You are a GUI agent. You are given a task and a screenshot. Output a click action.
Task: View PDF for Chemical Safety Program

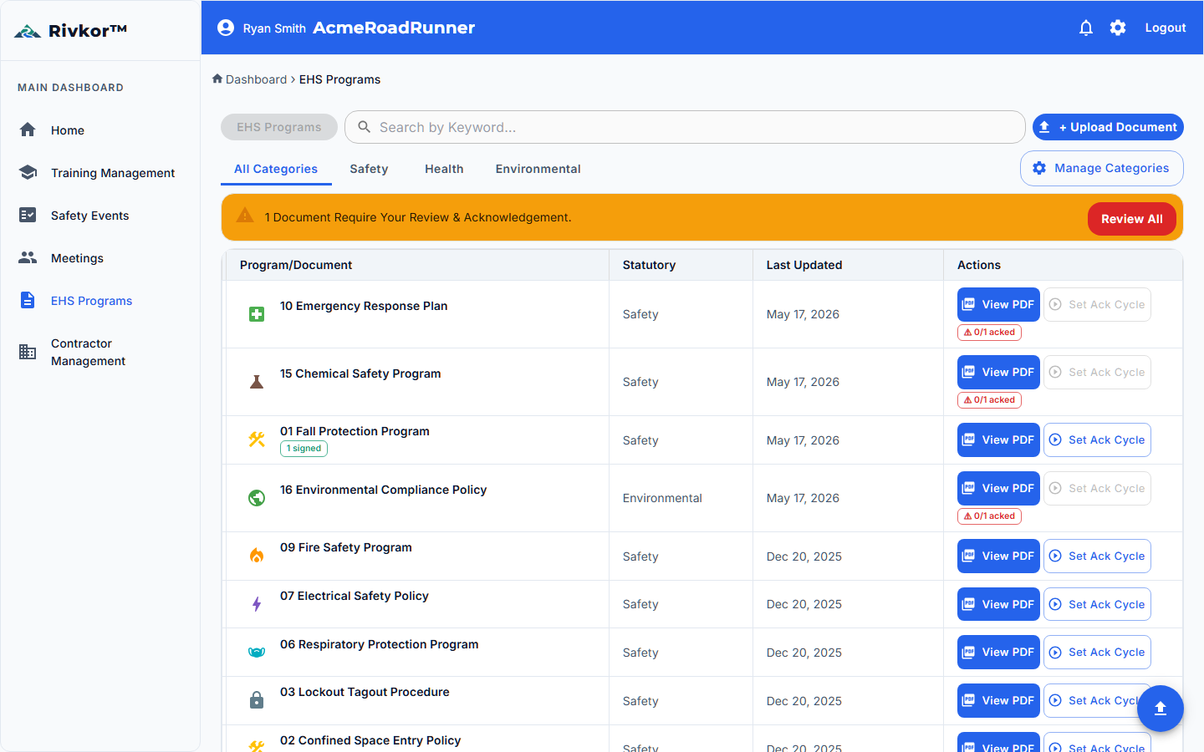tap(998, 372)
